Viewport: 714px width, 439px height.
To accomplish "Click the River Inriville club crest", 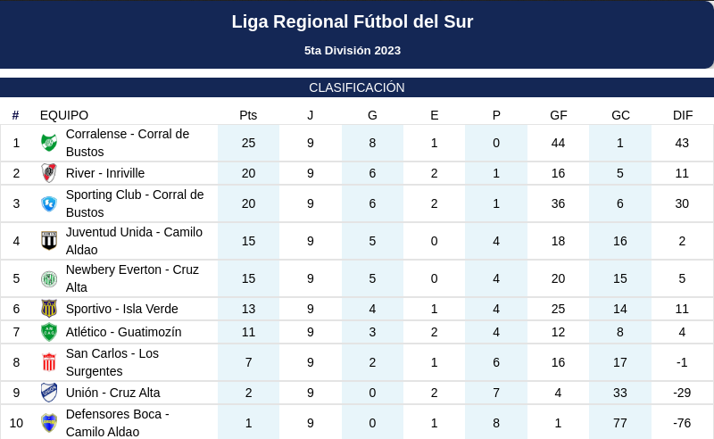I will coord(49,173).
